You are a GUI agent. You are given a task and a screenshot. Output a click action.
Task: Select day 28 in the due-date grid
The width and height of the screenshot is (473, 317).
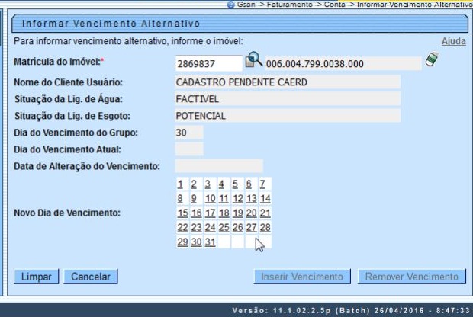click(x=265, y=228)
